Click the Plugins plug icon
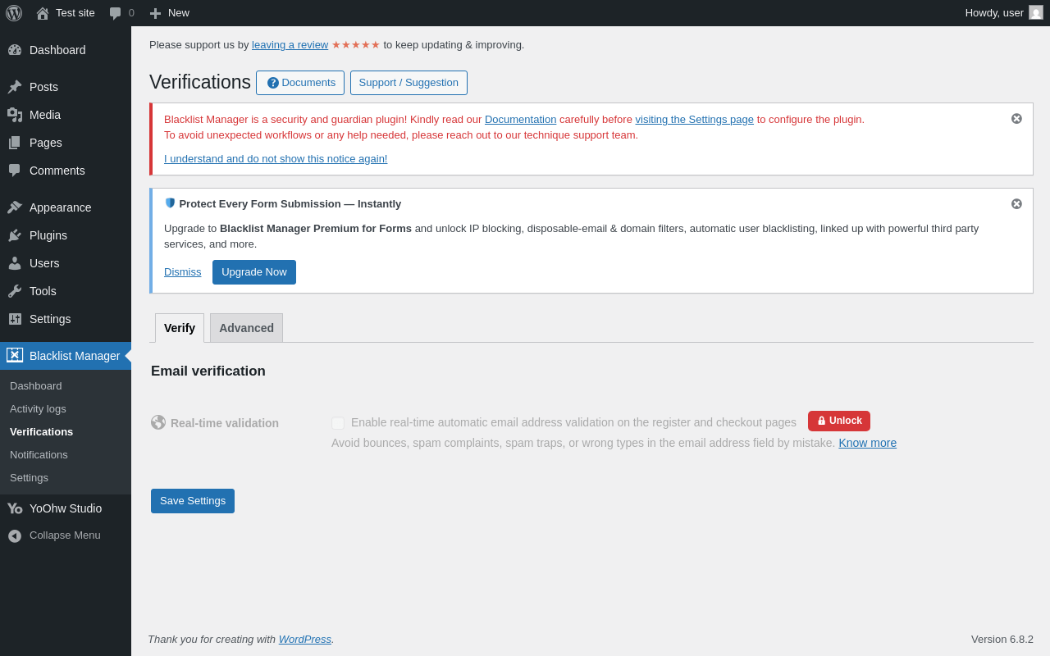 (x=15, y=235)
